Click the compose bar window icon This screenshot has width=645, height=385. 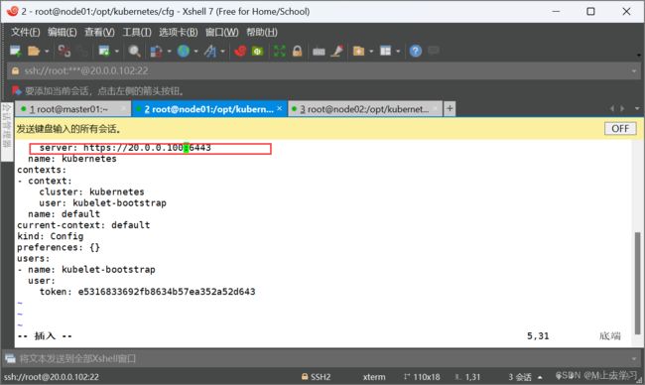point(10,358)
